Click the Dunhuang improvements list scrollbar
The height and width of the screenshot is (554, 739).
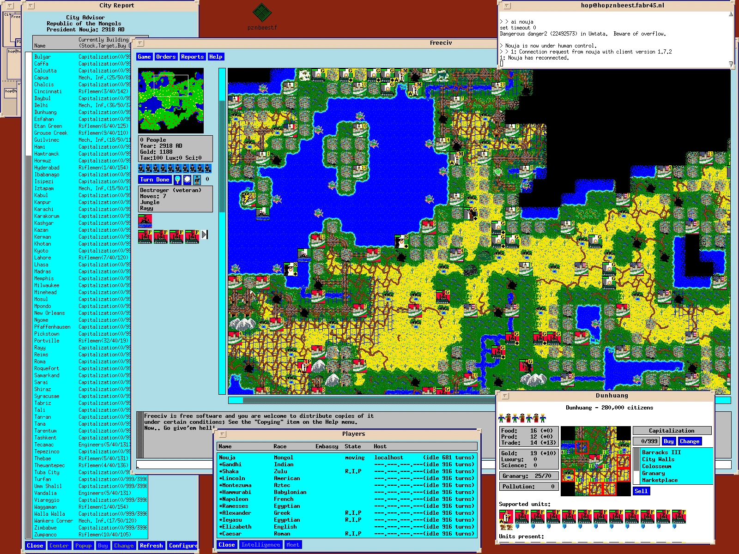tap(636, 466)
